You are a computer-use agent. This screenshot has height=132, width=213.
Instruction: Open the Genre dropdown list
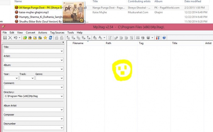click(x=61, y=78)
